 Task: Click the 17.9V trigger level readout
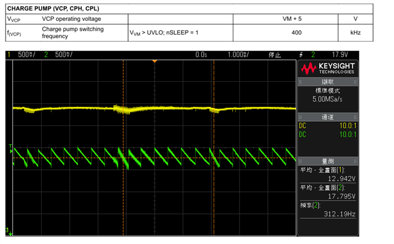pos(340,55)
